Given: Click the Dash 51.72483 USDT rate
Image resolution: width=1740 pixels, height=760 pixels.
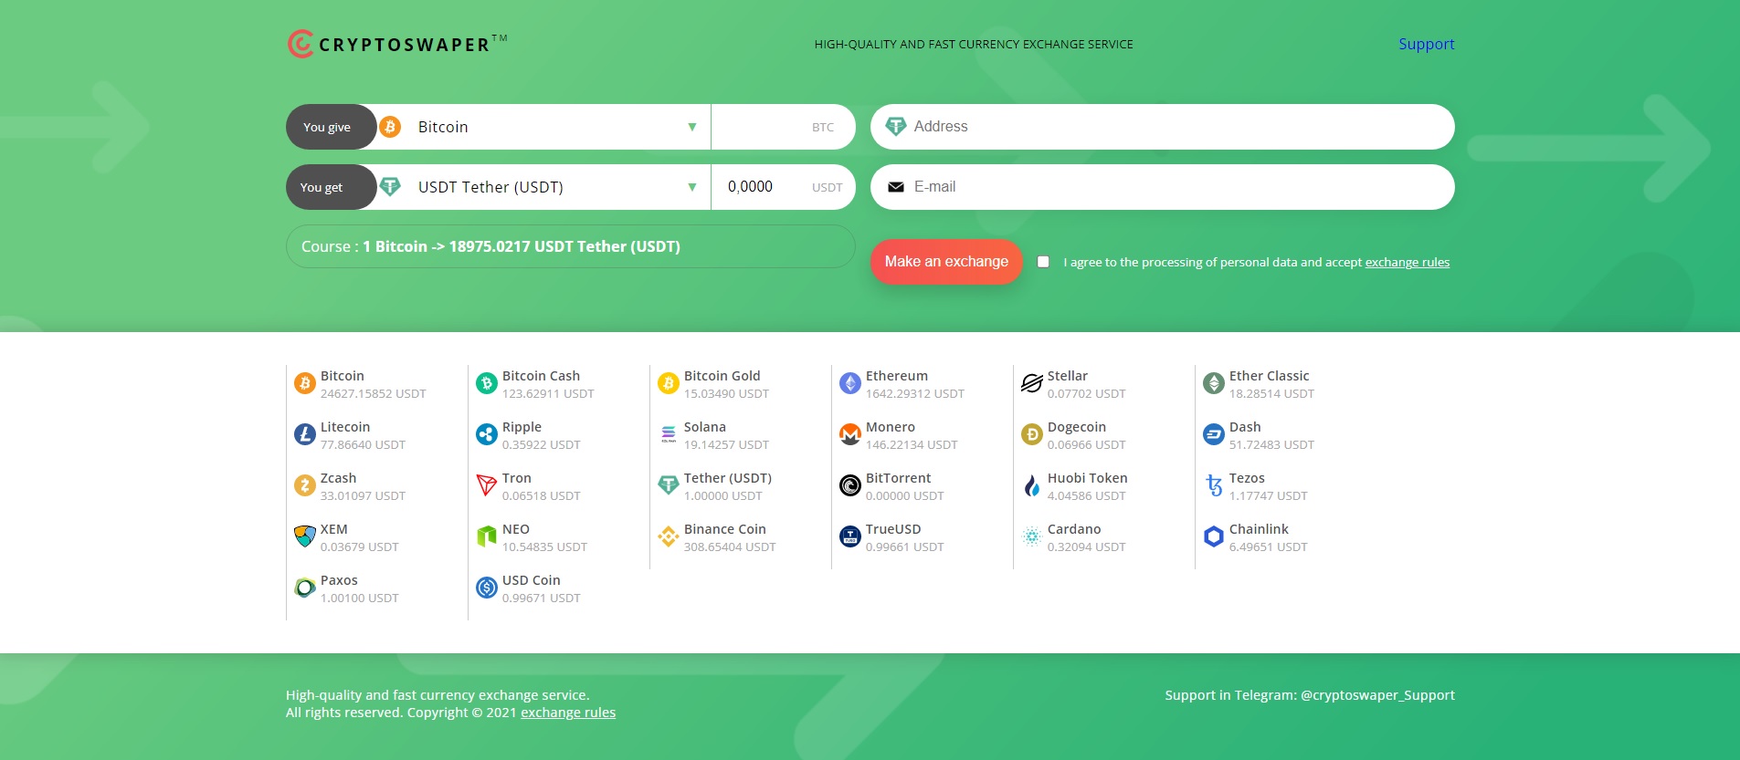Looking at the screenshot, I should point(1271,445).
